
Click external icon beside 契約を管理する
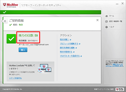[x=74, y=52]
